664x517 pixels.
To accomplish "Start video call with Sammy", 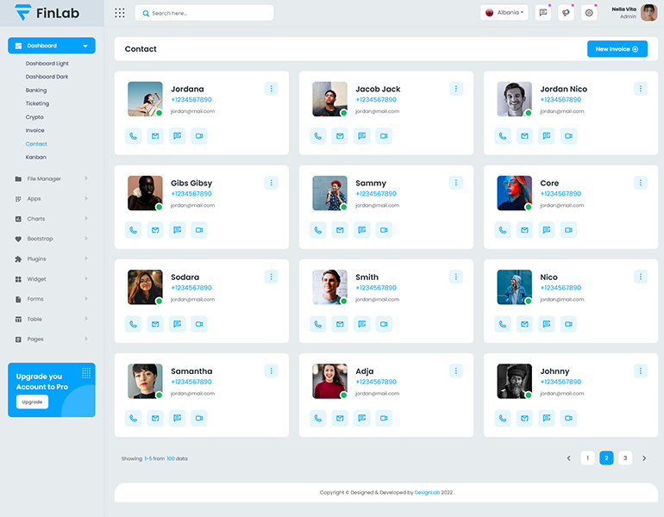I will [384, 230].
